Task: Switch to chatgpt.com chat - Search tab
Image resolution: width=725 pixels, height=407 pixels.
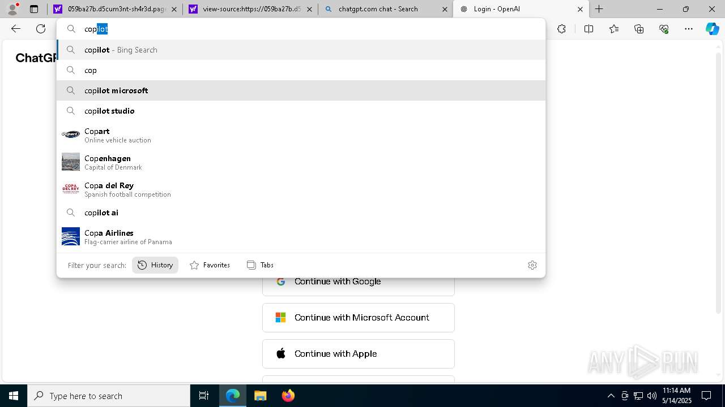Action: (x=386, y=9)
